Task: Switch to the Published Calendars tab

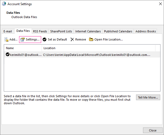Action: pos(118,31)
